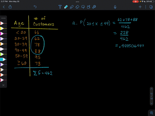Go to previous page with up chevron
This screenshot has height=116, width=155.
pyautogui.click(x=151, y=89)
